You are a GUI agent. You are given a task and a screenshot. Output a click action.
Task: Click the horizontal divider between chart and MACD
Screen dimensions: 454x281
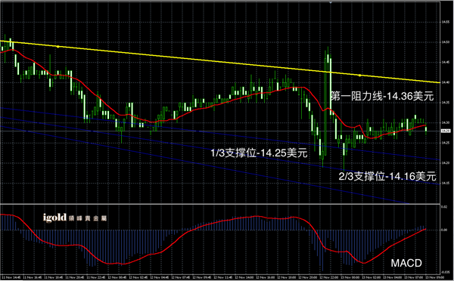(220, 204)
